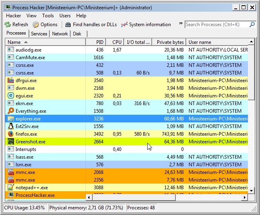Click the Everything.exe magnifier icon
The height and width of the screenshot is (215, 260).
click(x=11, y=111)
